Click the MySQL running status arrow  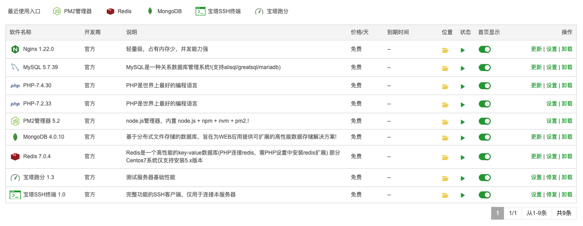(x=462, y=68)
